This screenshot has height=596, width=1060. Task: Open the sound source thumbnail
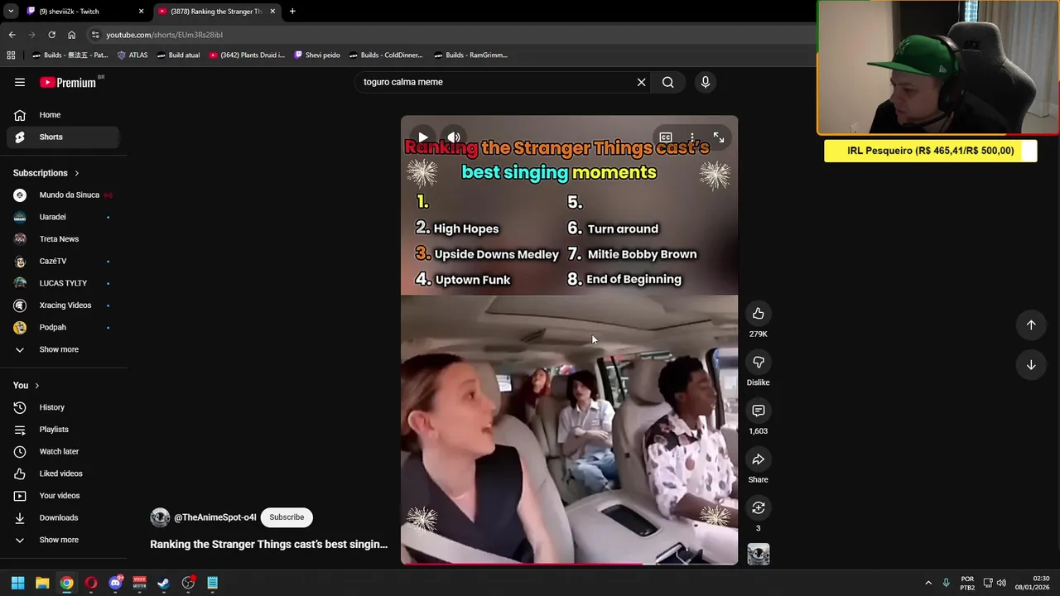758,554
